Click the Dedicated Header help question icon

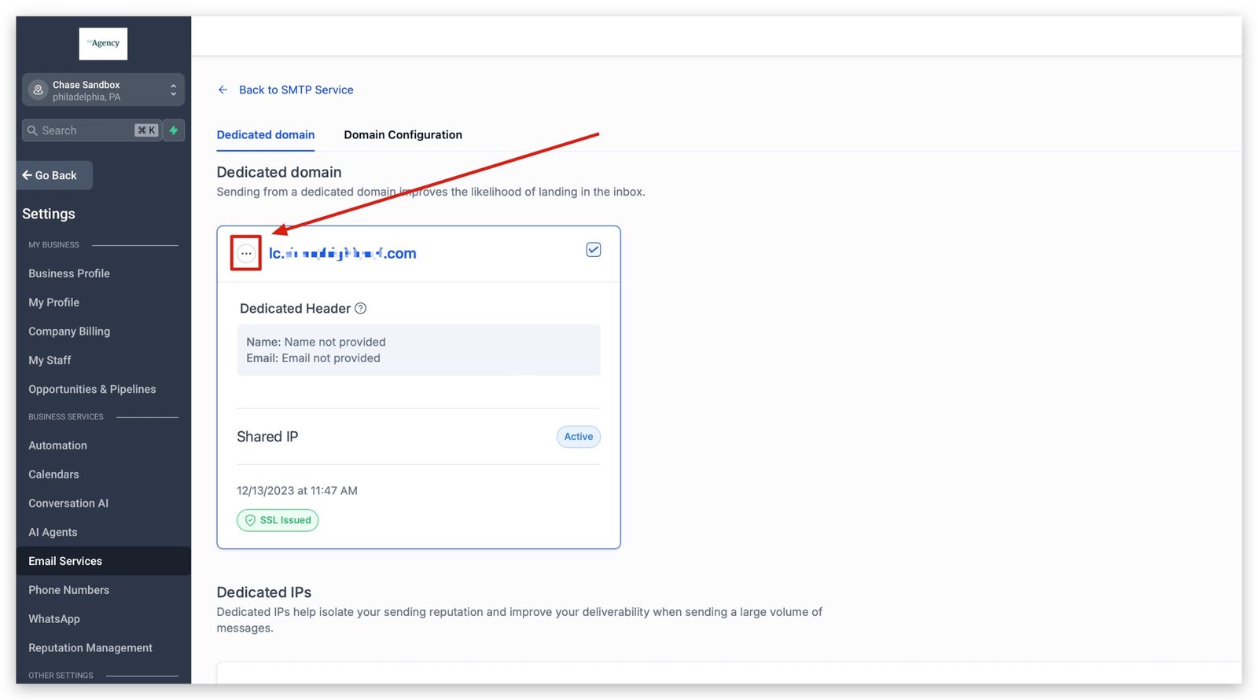click(x=360, y=309)
